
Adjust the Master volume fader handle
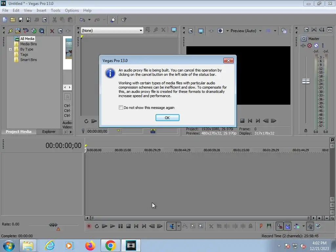(x=306, y=81)
